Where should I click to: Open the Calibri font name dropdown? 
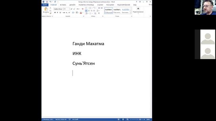[x=63, y=9]
